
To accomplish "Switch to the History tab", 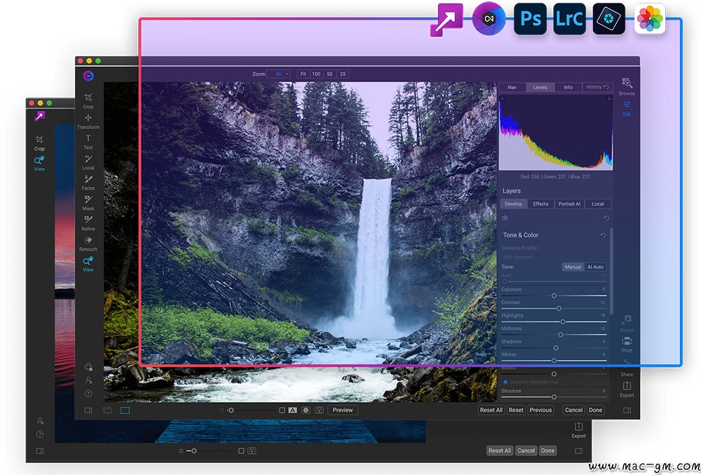I will coord(597,87).
